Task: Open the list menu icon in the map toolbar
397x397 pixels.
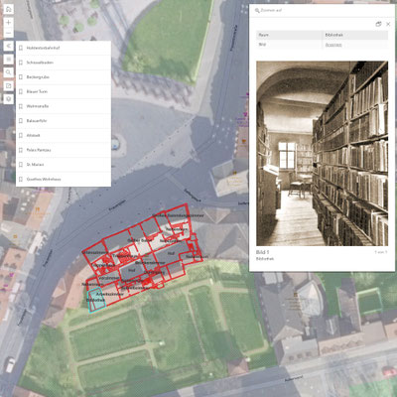Action: click(9, 60)
